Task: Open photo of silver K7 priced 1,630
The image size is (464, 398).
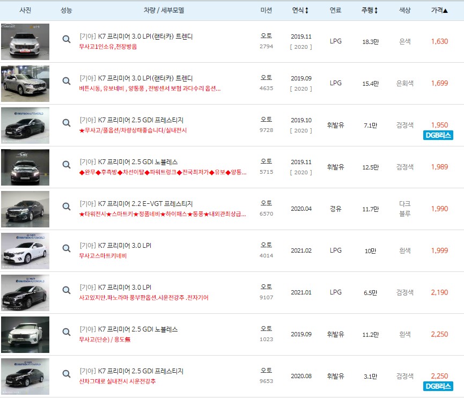Action: click(x=25, y=42)
